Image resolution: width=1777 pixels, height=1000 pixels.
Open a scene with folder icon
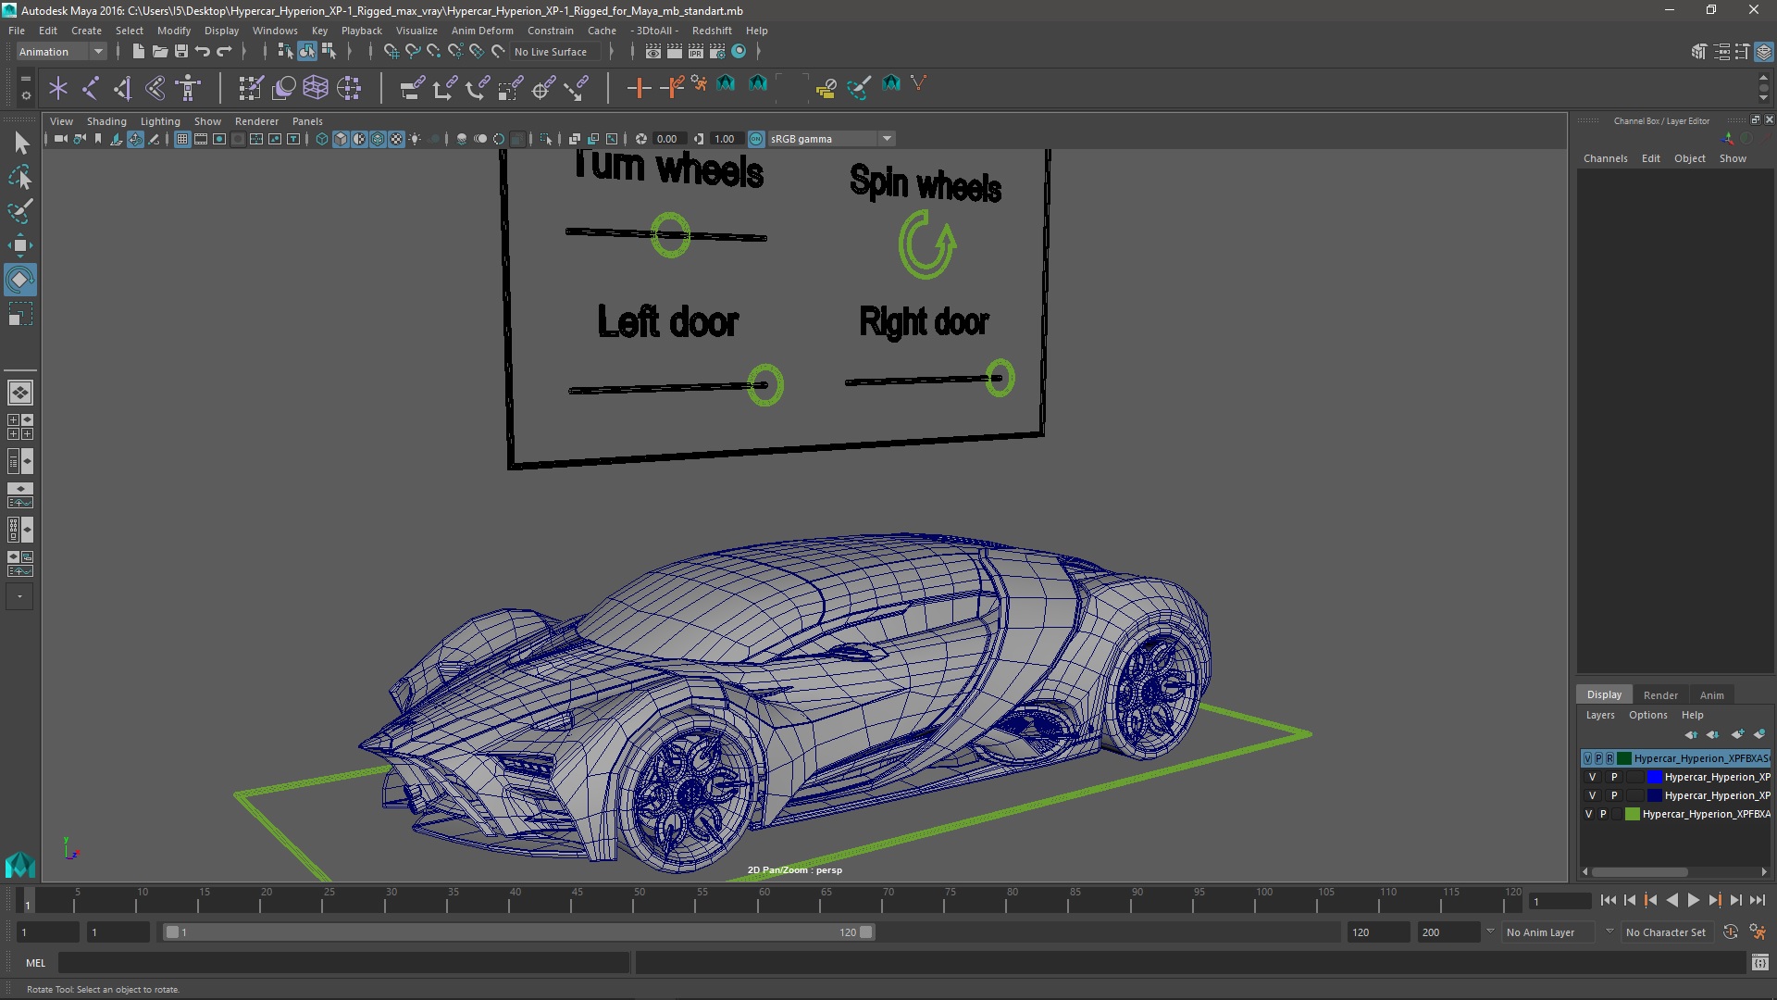pos(159,52)
